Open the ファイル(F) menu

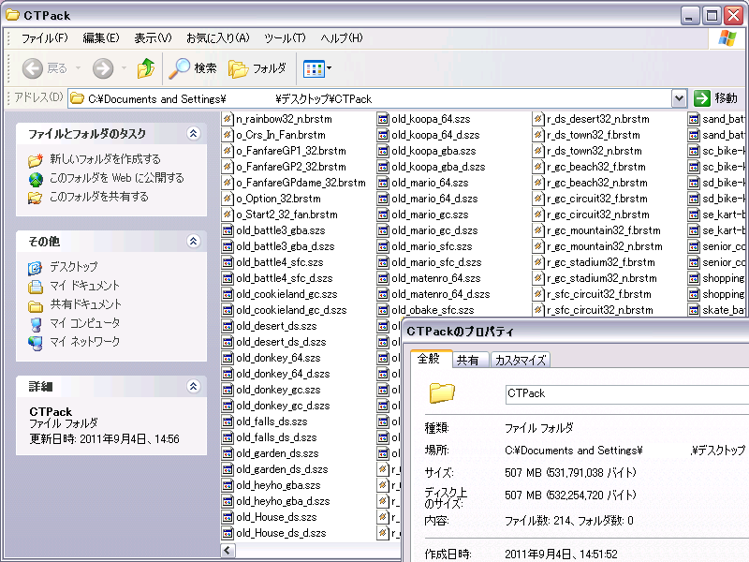(44, 38)
